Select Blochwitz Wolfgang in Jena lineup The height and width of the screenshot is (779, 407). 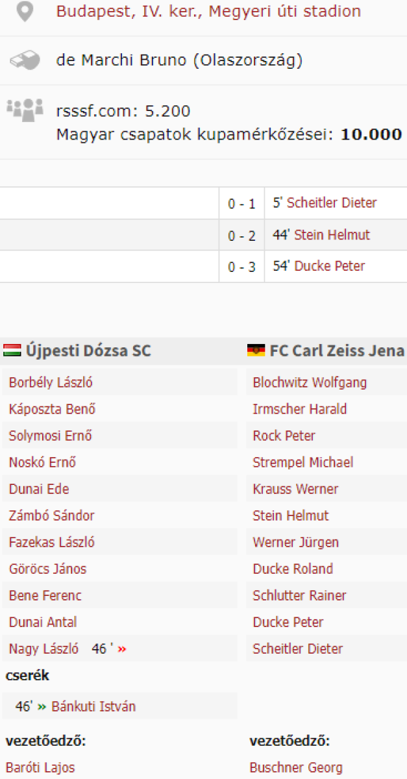310,382
